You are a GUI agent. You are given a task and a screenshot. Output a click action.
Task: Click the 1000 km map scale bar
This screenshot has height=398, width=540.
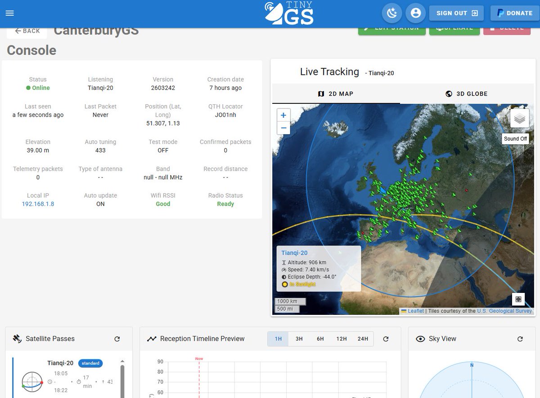point(290,301)
